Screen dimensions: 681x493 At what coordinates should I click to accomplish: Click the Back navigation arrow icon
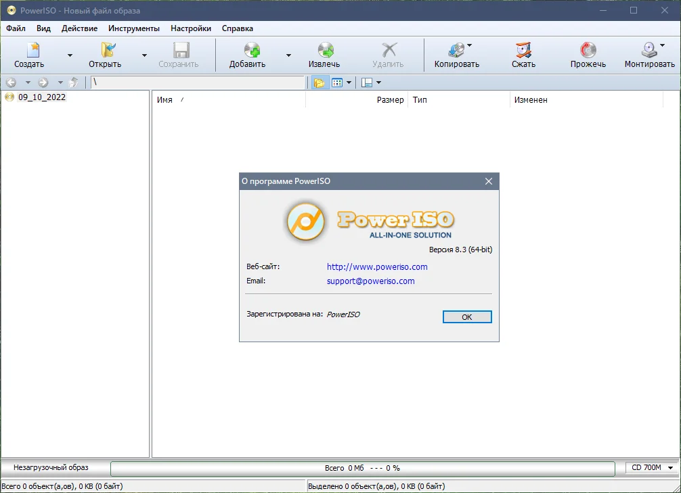point(12,82)
